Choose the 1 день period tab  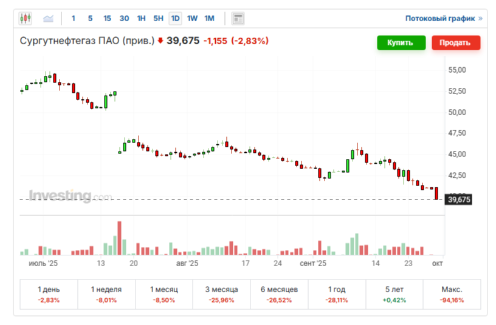click(x=49, y=294)
